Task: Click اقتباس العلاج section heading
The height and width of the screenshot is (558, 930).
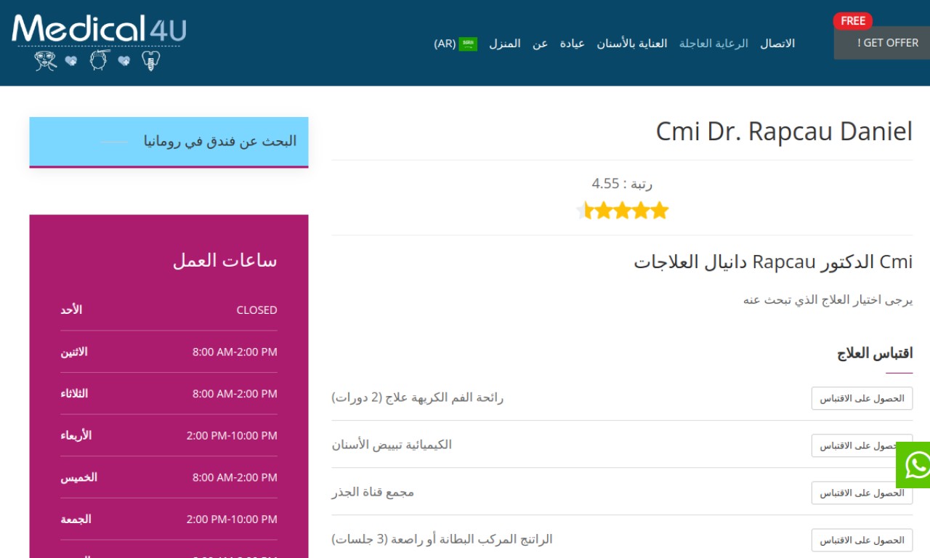Action: (875, 354)
